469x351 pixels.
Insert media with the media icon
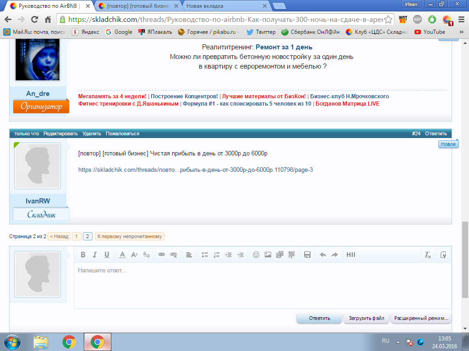pos(280,255)
